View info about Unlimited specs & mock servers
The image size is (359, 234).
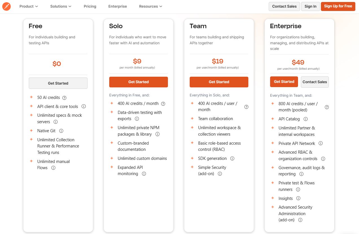[x=56, y=122]
